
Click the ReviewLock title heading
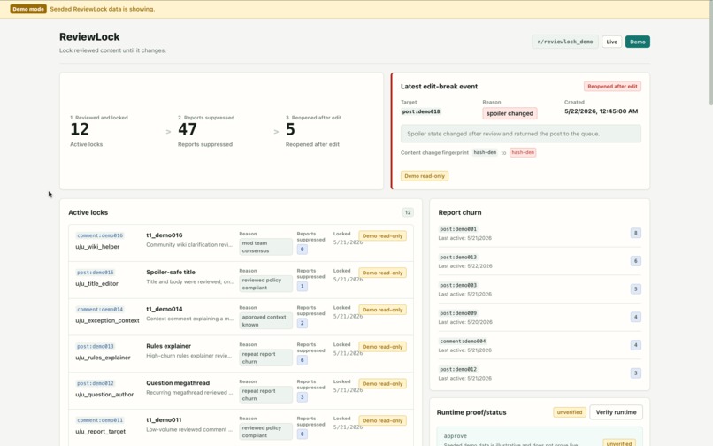point(89,37)
